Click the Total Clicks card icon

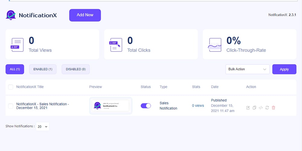(x=116, y=45)
